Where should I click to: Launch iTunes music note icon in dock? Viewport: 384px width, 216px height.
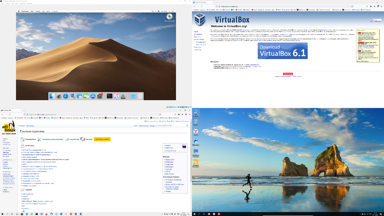point(116,96)
